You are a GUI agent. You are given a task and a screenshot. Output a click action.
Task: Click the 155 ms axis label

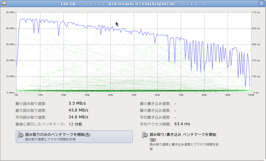(x=256, y=76)
